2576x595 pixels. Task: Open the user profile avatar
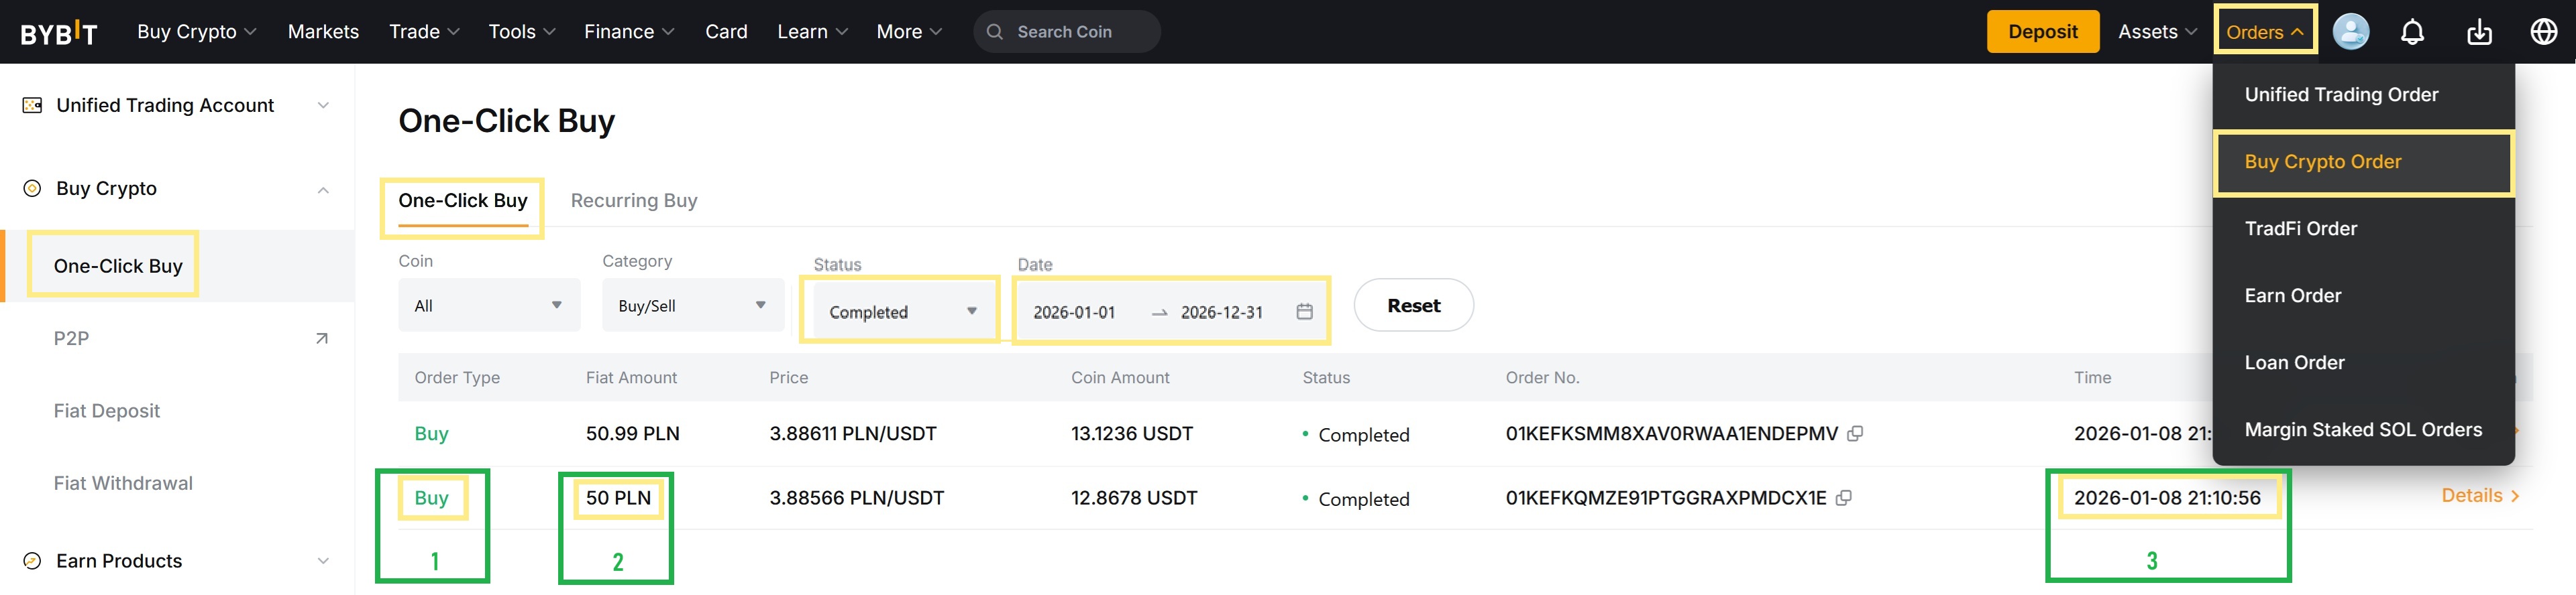pyautogui.click(x=2350, y=32)
